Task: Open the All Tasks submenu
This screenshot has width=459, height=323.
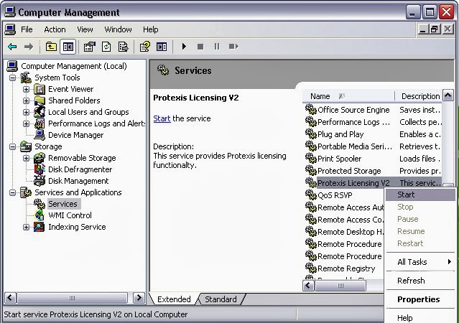Action: click(420, 262)
